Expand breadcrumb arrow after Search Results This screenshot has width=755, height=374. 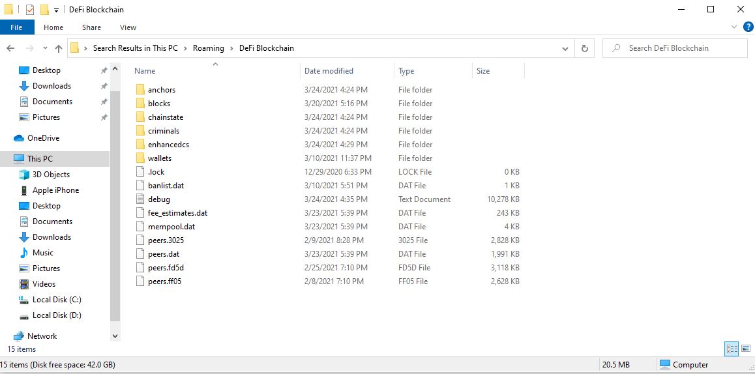[185, 48]
